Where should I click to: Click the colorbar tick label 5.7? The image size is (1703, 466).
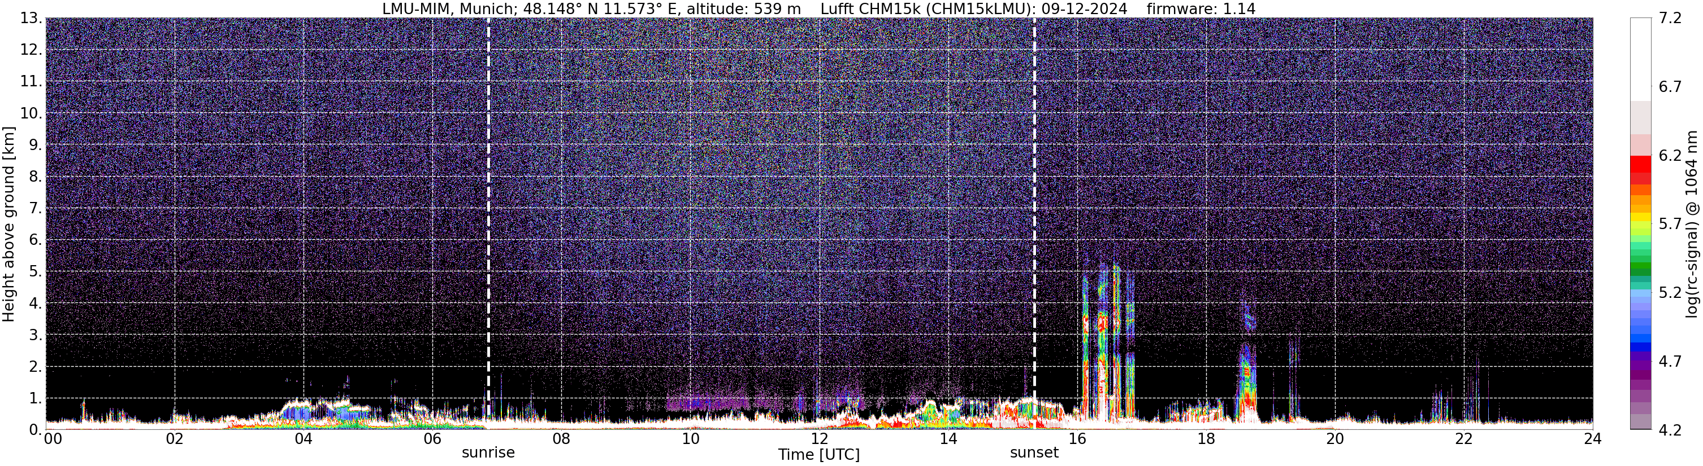1670,225
